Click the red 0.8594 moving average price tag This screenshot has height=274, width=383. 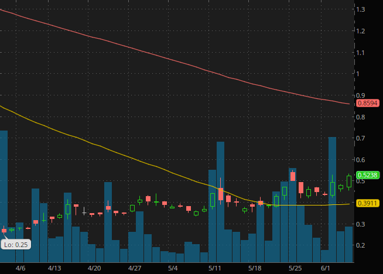click(368, 103)
